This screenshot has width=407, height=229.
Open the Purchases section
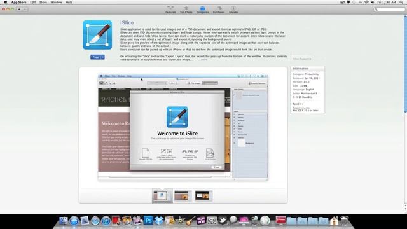[219, 10]
